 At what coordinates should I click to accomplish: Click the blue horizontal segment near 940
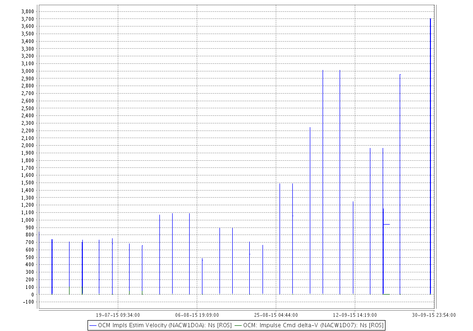(386, 224)
